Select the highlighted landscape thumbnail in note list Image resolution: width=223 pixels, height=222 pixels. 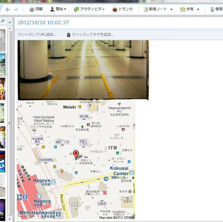coord(3,64)
